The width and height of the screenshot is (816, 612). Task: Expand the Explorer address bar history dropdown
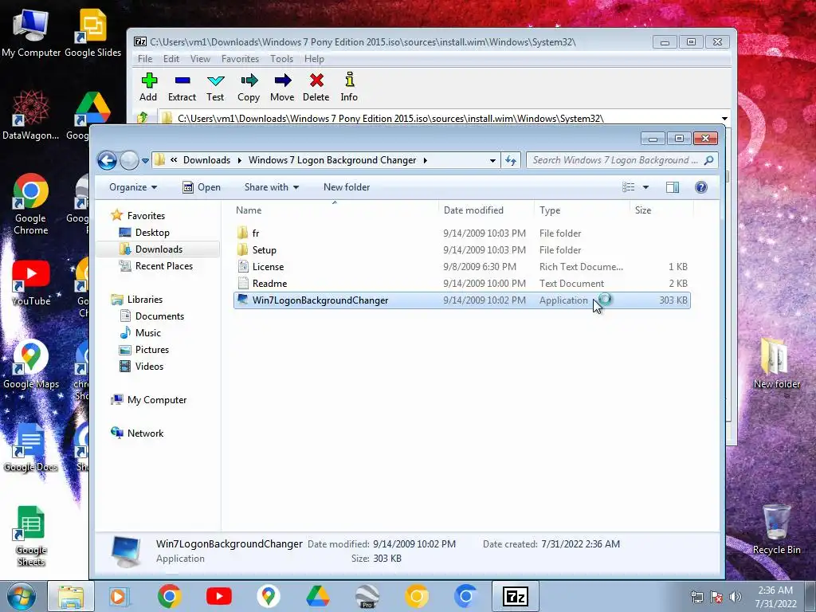[x=492, y=161]
